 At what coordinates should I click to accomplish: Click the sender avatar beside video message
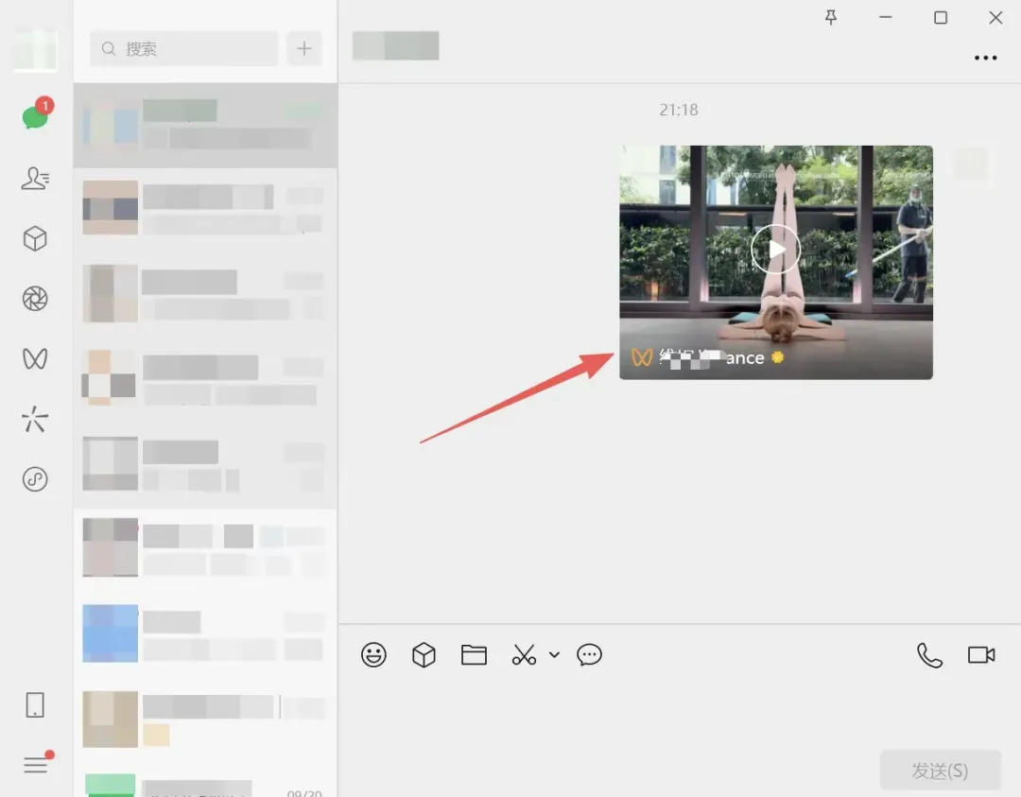click(x=970, y=163)
